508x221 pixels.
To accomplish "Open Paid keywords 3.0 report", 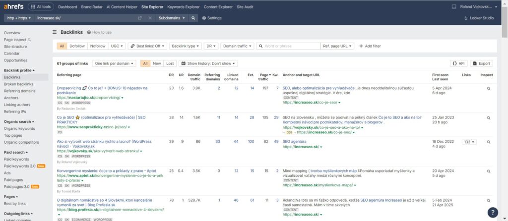I will [x=20, y=166].
